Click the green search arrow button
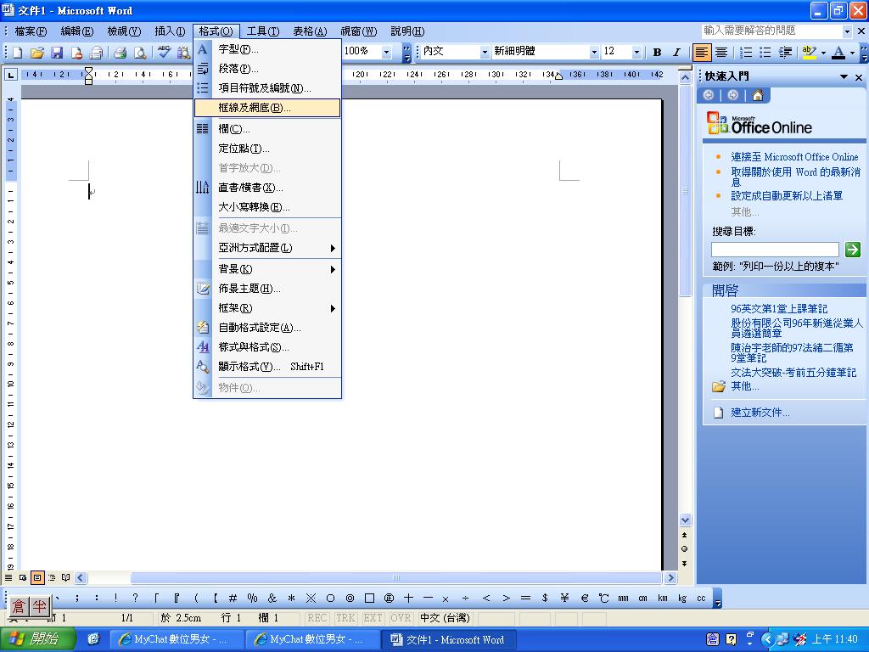 (852, 250)
